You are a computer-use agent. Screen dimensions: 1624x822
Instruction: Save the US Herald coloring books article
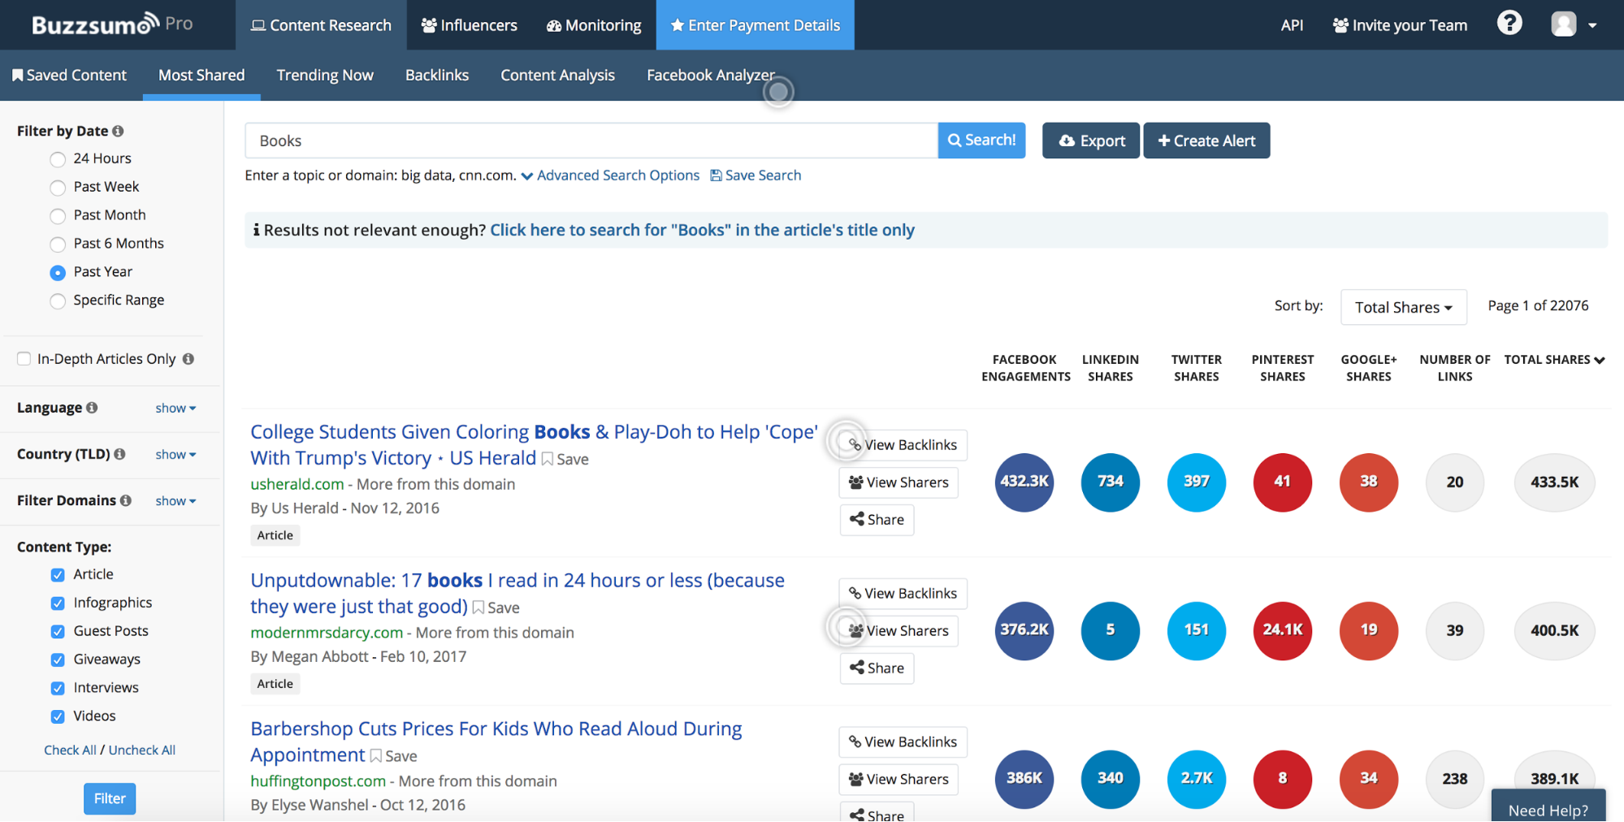tap(565, 459)
